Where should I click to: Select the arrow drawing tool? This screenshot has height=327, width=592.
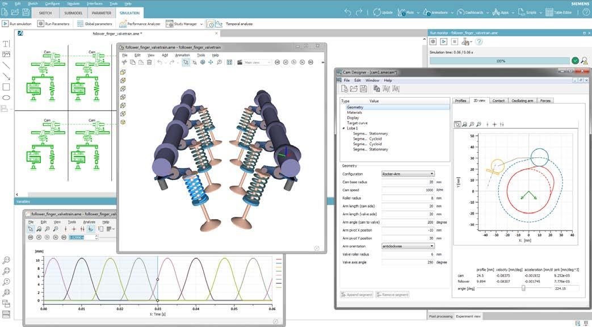coord(6,76)
